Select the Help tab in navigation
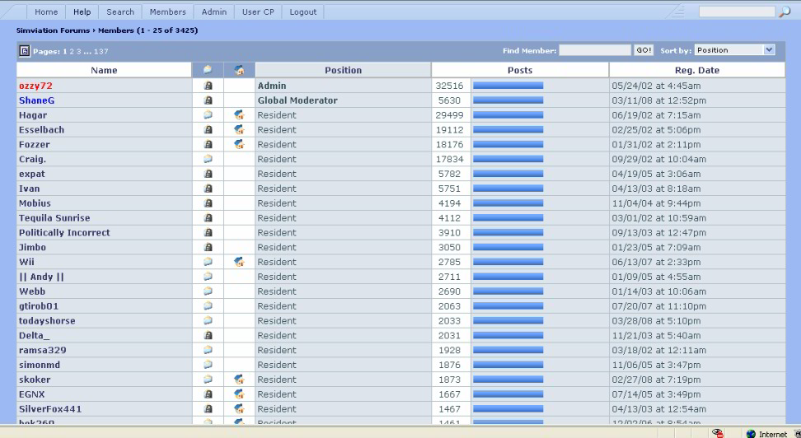 coord(82,12)
